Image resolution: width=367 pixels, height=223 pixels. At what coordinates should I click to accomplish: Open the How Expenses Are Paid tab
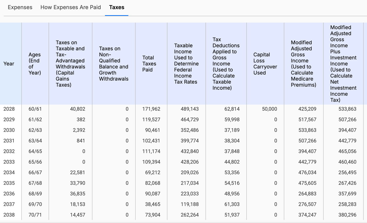click(70, 7)
